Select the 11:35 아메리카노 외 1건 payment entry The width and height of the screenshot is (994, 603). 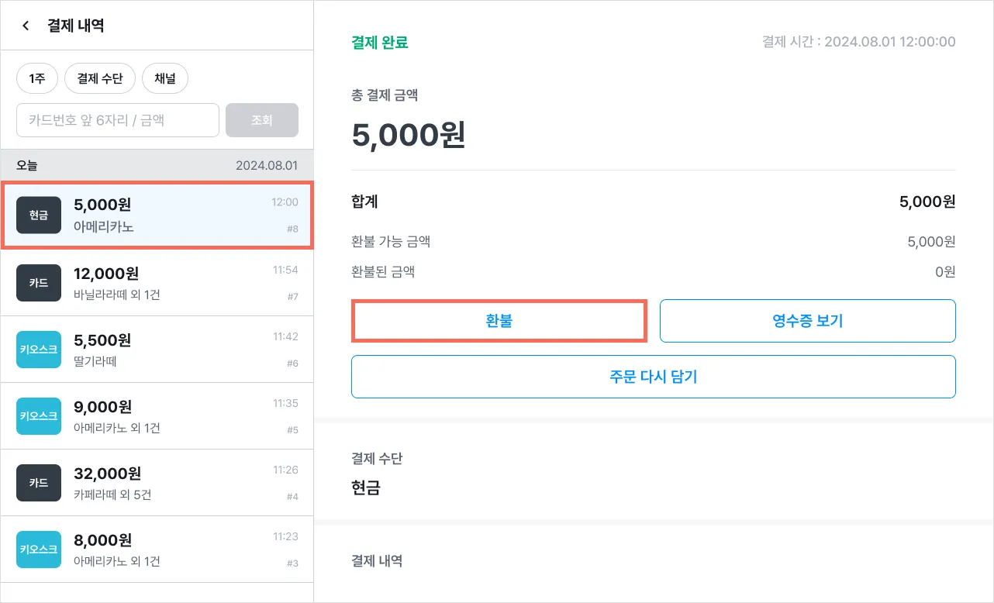[171, 416]
